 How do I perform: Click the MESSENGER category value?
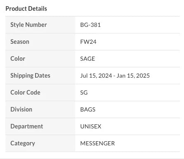[x=98, y=143]
